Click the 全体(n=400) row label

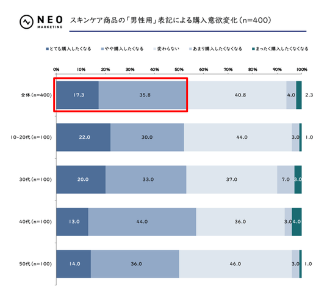click(x=36, y=95)
